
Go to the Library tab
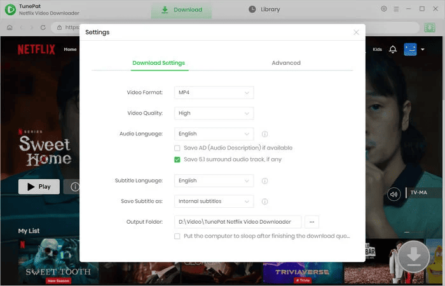tap(264, 10)
